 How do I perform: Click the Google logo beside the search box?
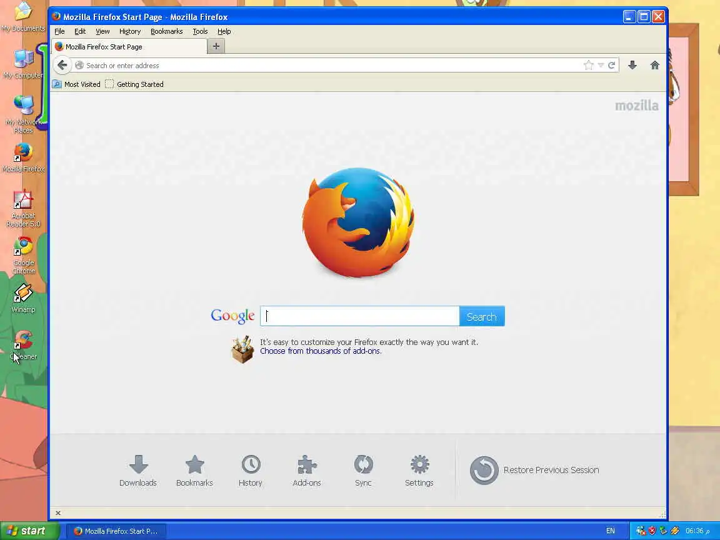pos(232,316)
